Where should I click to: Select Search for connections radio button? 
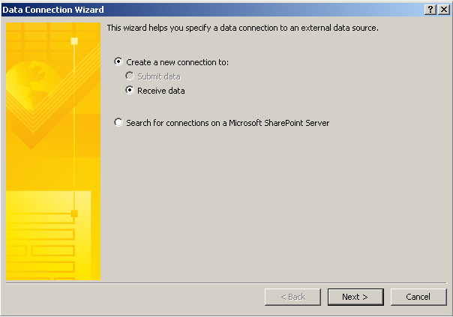coord(118,122)
